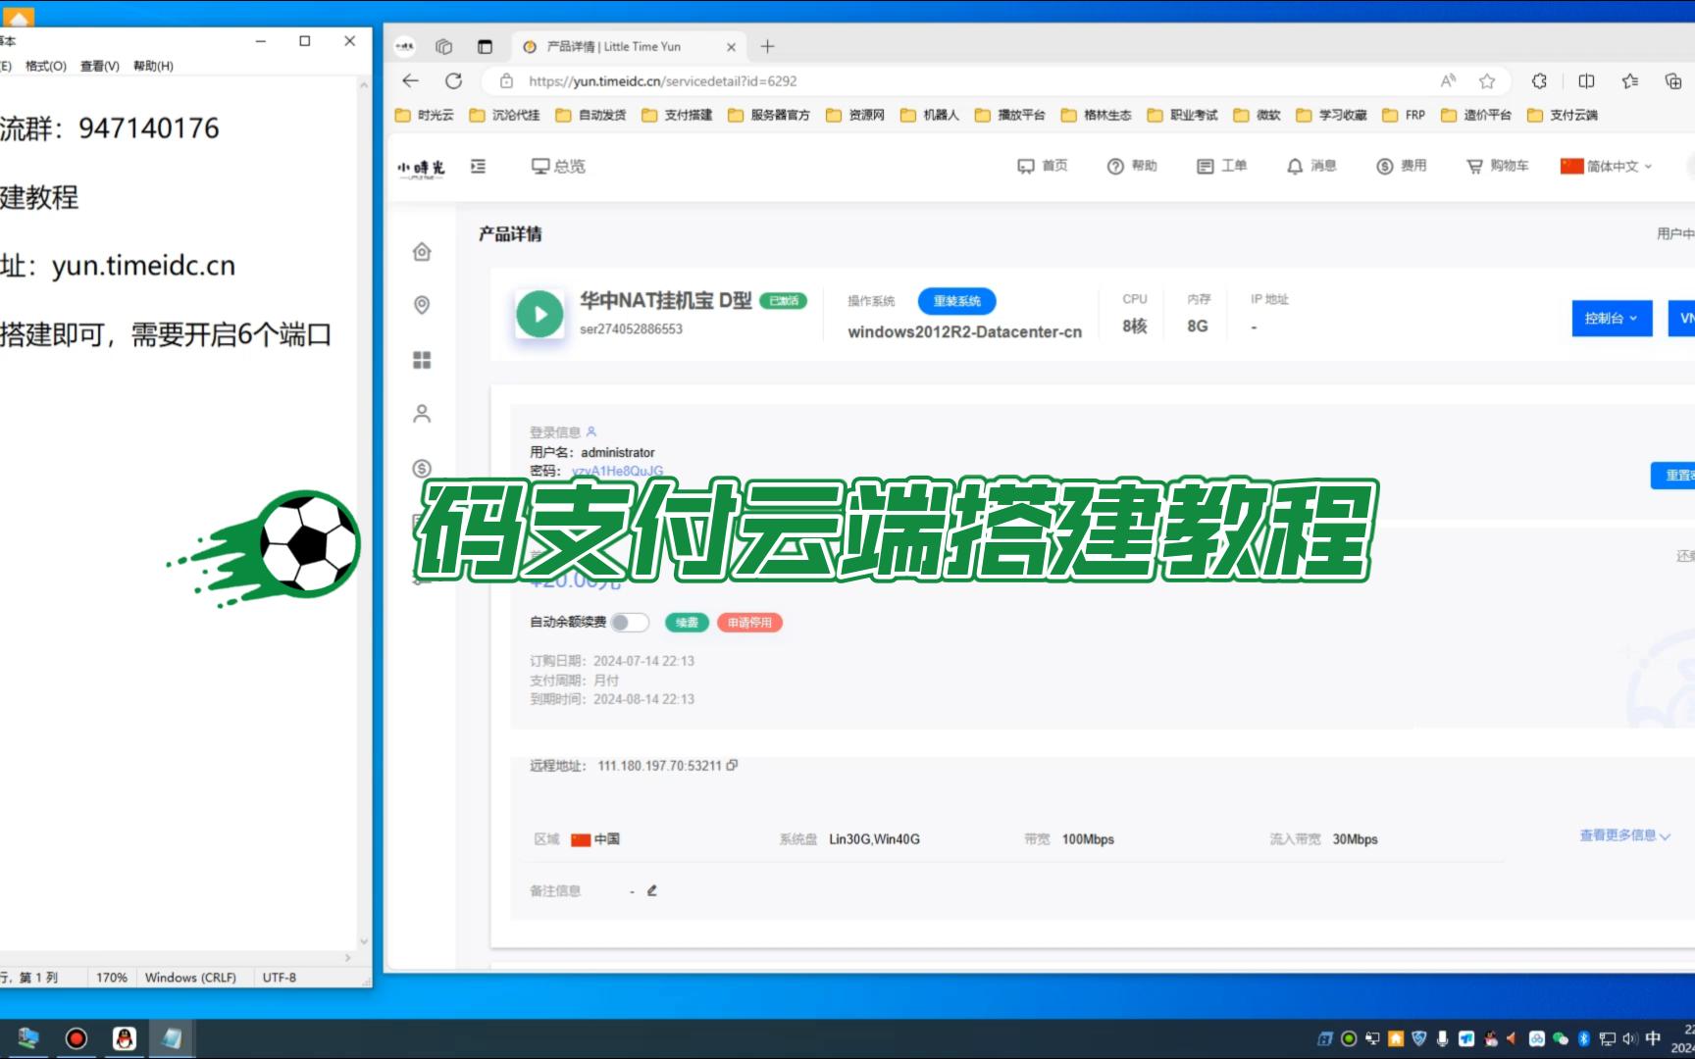
Task: Open the grid modules icon in sidebar
Action: tap(422, 360)
